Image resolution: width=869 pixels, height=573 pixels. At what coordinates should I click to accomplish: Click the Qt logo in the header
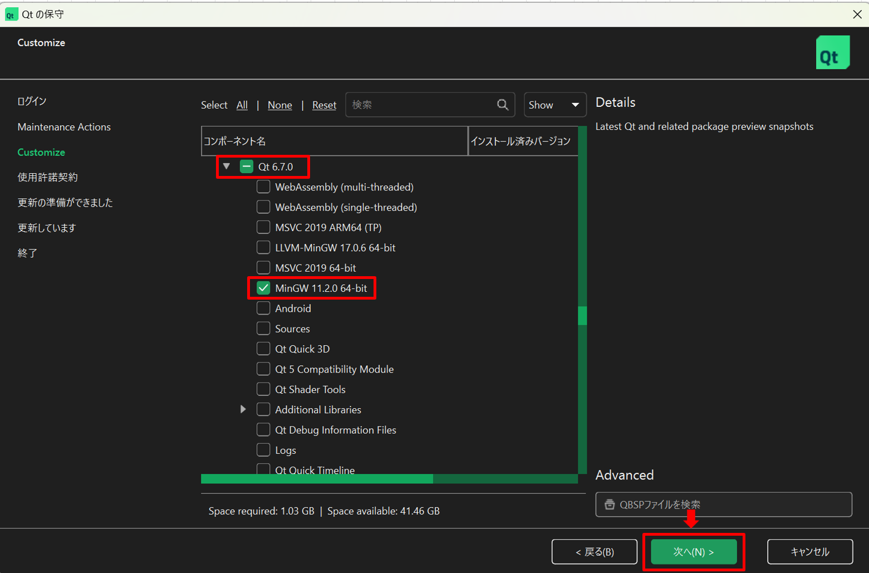832,53
